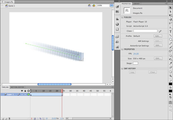
Task: Open the stage zoom percentage dropdown
Action: [x=112, y=5]
